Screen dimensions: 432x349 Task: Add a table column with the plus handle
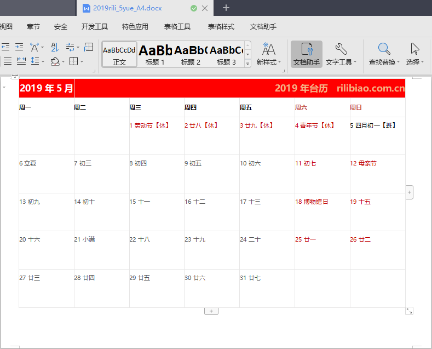click(x=410, y=192)
